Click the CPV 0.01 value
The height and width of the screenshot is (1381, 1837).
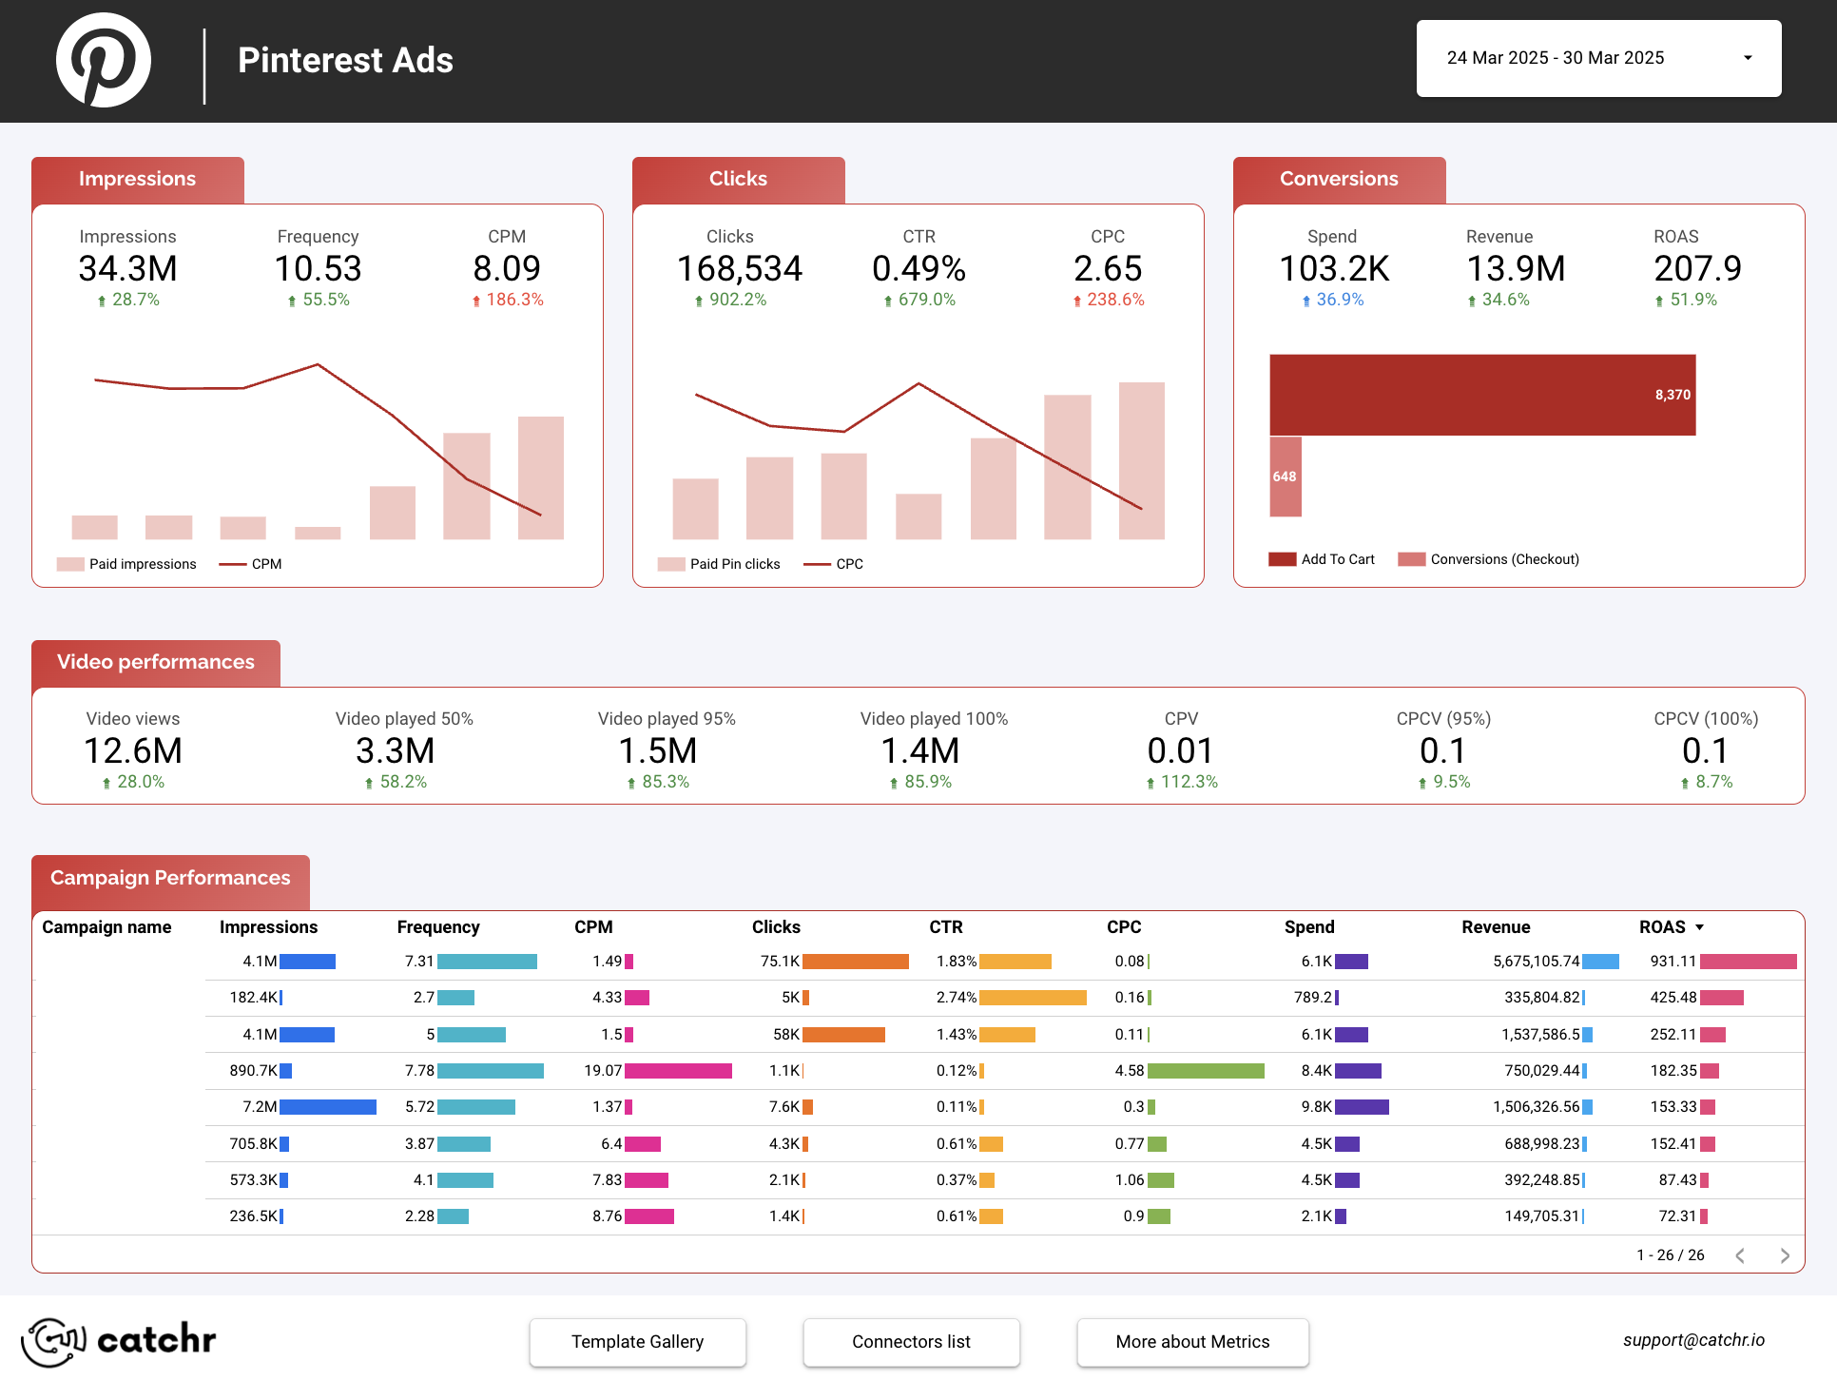(x=1180, y=751)
